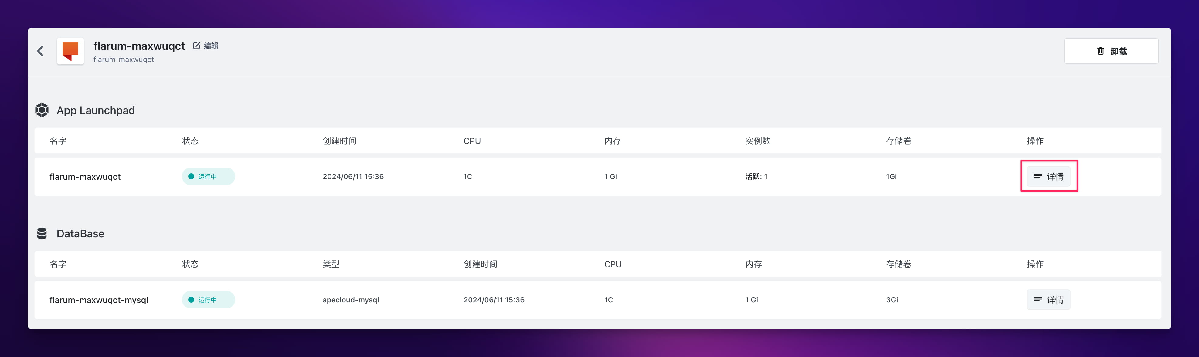
Task: Click the orange Flarum app logo
Action: [x=70, y=51]
